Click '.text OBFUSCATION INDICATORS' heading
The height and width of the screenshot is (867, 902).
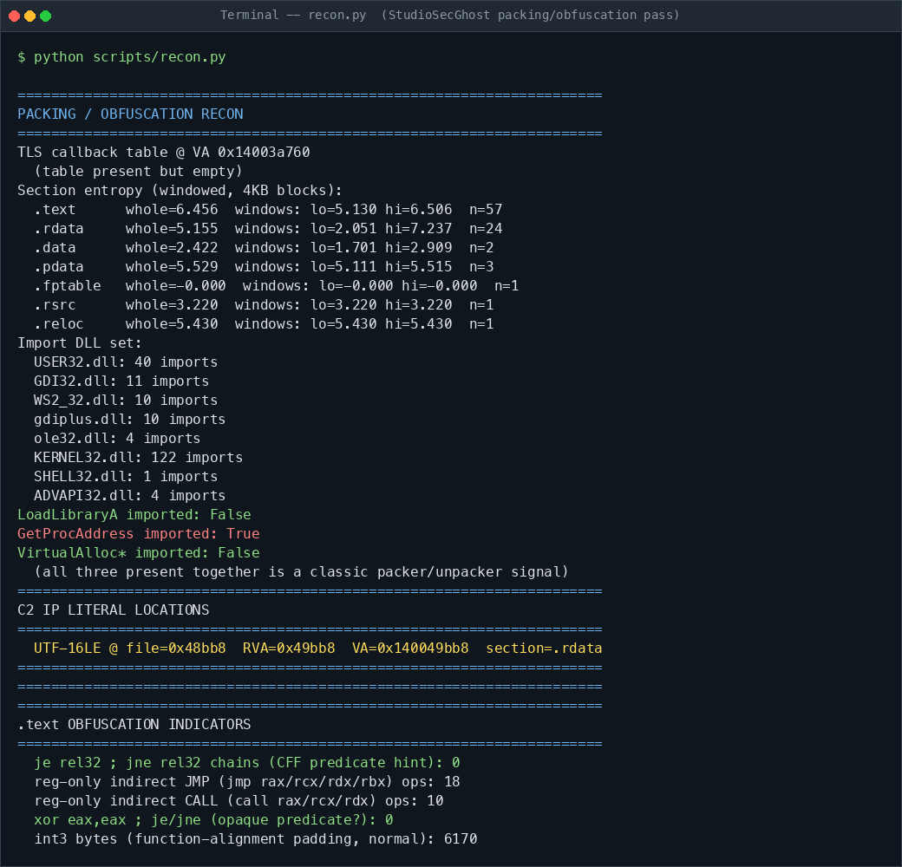(x=134, y=725)
